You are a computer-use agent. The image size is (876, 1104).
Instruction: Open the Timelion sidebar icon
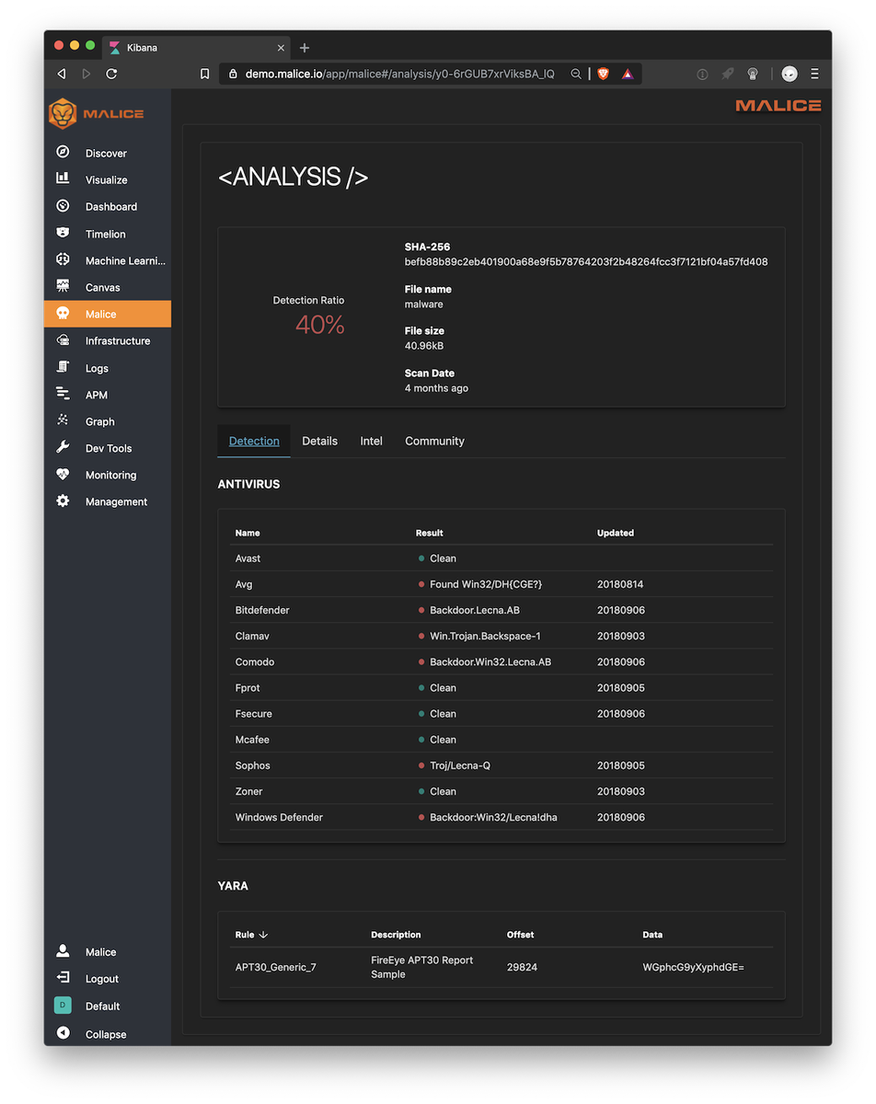click(x=63, y=234)
